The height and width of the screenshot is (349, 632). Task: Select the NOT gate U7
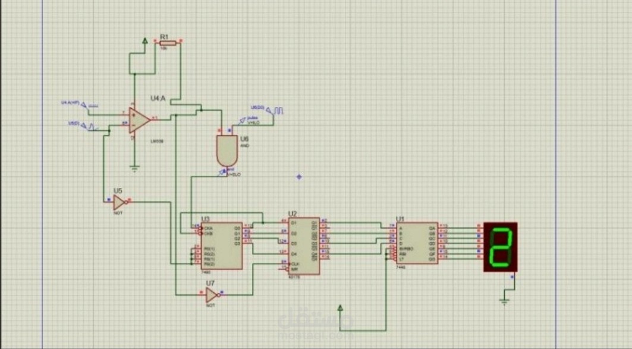point(211,294)
